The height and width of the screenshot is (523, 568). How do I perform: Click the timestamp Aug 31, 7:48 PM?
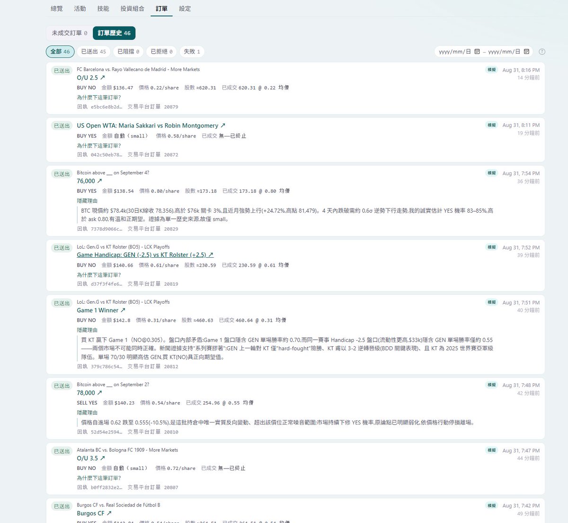click(x=521, y=386)
